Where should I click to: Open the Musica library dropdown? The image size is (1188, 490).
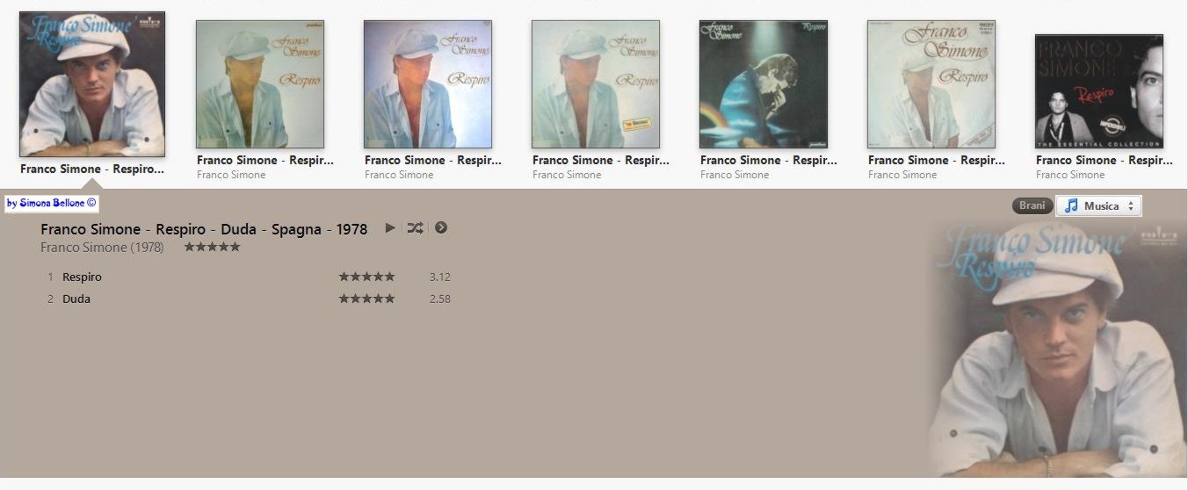tap(1098, 205)
